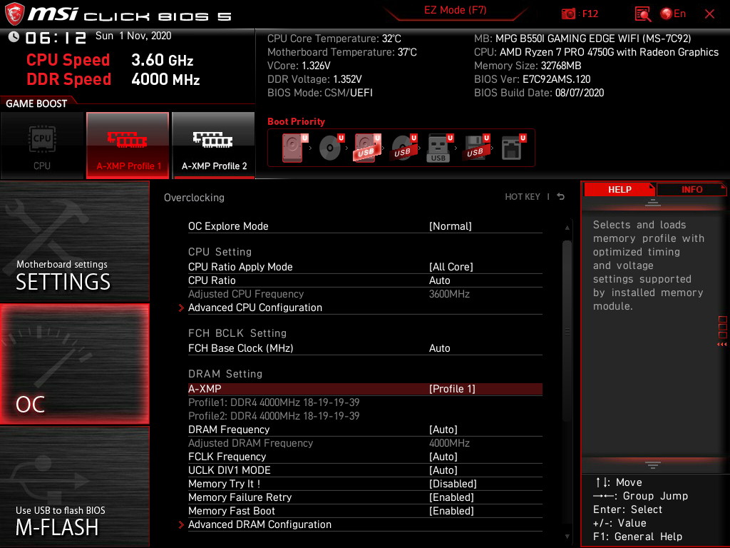Viewport: 730px width, 548px height.
Task: Click the BIOS Ver E7C92AMS.120 line
Action: 532,79
